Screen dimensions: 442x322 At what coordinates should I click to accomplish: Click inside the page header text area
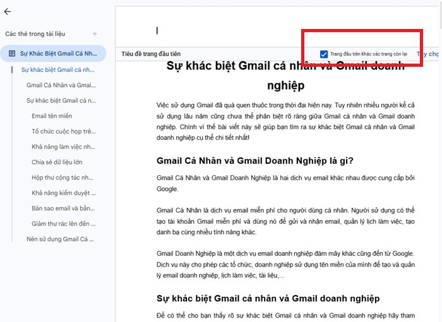click(253, 30)
